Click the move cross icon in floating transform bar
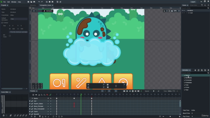The width and height of the screenshot is (210, 118). [x=88, y=85]
